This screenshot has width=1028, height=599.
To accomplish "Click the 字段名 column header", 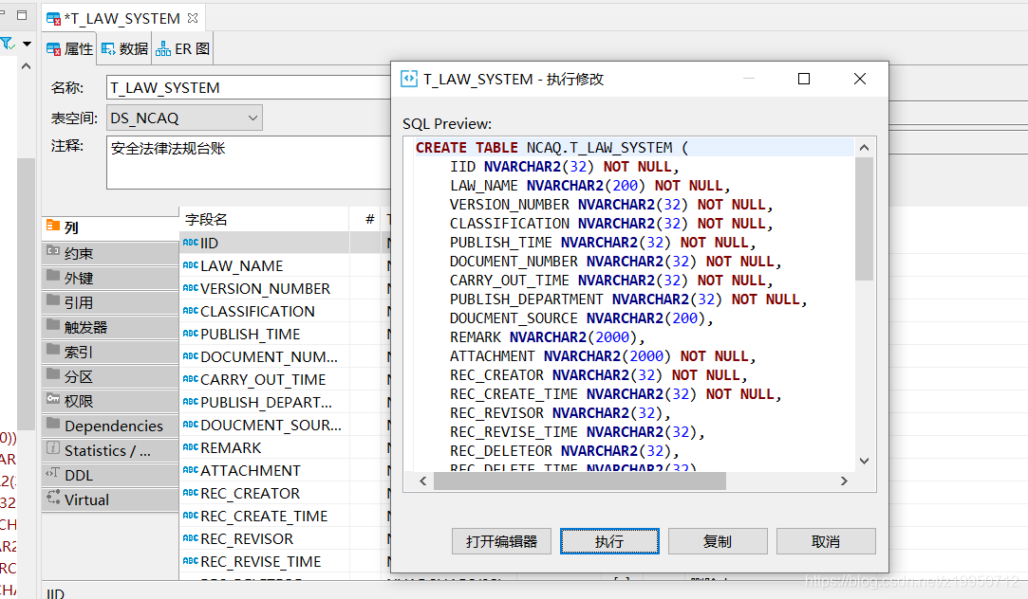I will (264, 219).
